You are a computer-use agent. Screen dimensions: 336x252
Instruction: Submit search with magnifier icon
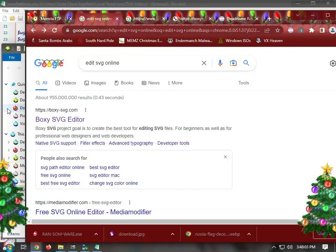click(x=246, y=63)
